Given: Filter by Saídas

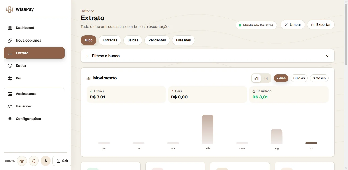Looking at the screenshot, I should (x=133, y=40).
